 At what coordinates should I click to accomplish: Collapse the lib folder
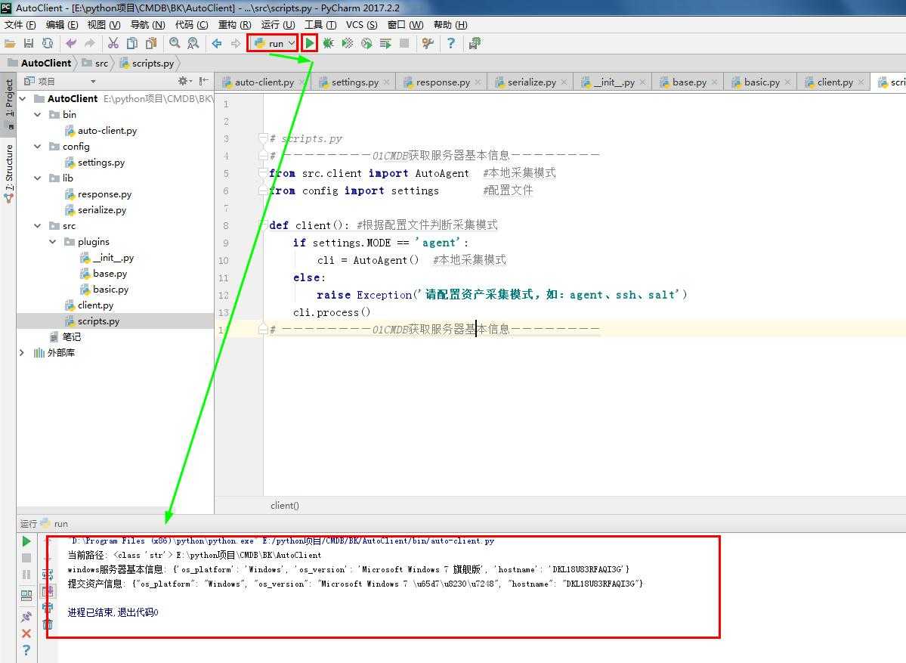[x=38, y=178]
